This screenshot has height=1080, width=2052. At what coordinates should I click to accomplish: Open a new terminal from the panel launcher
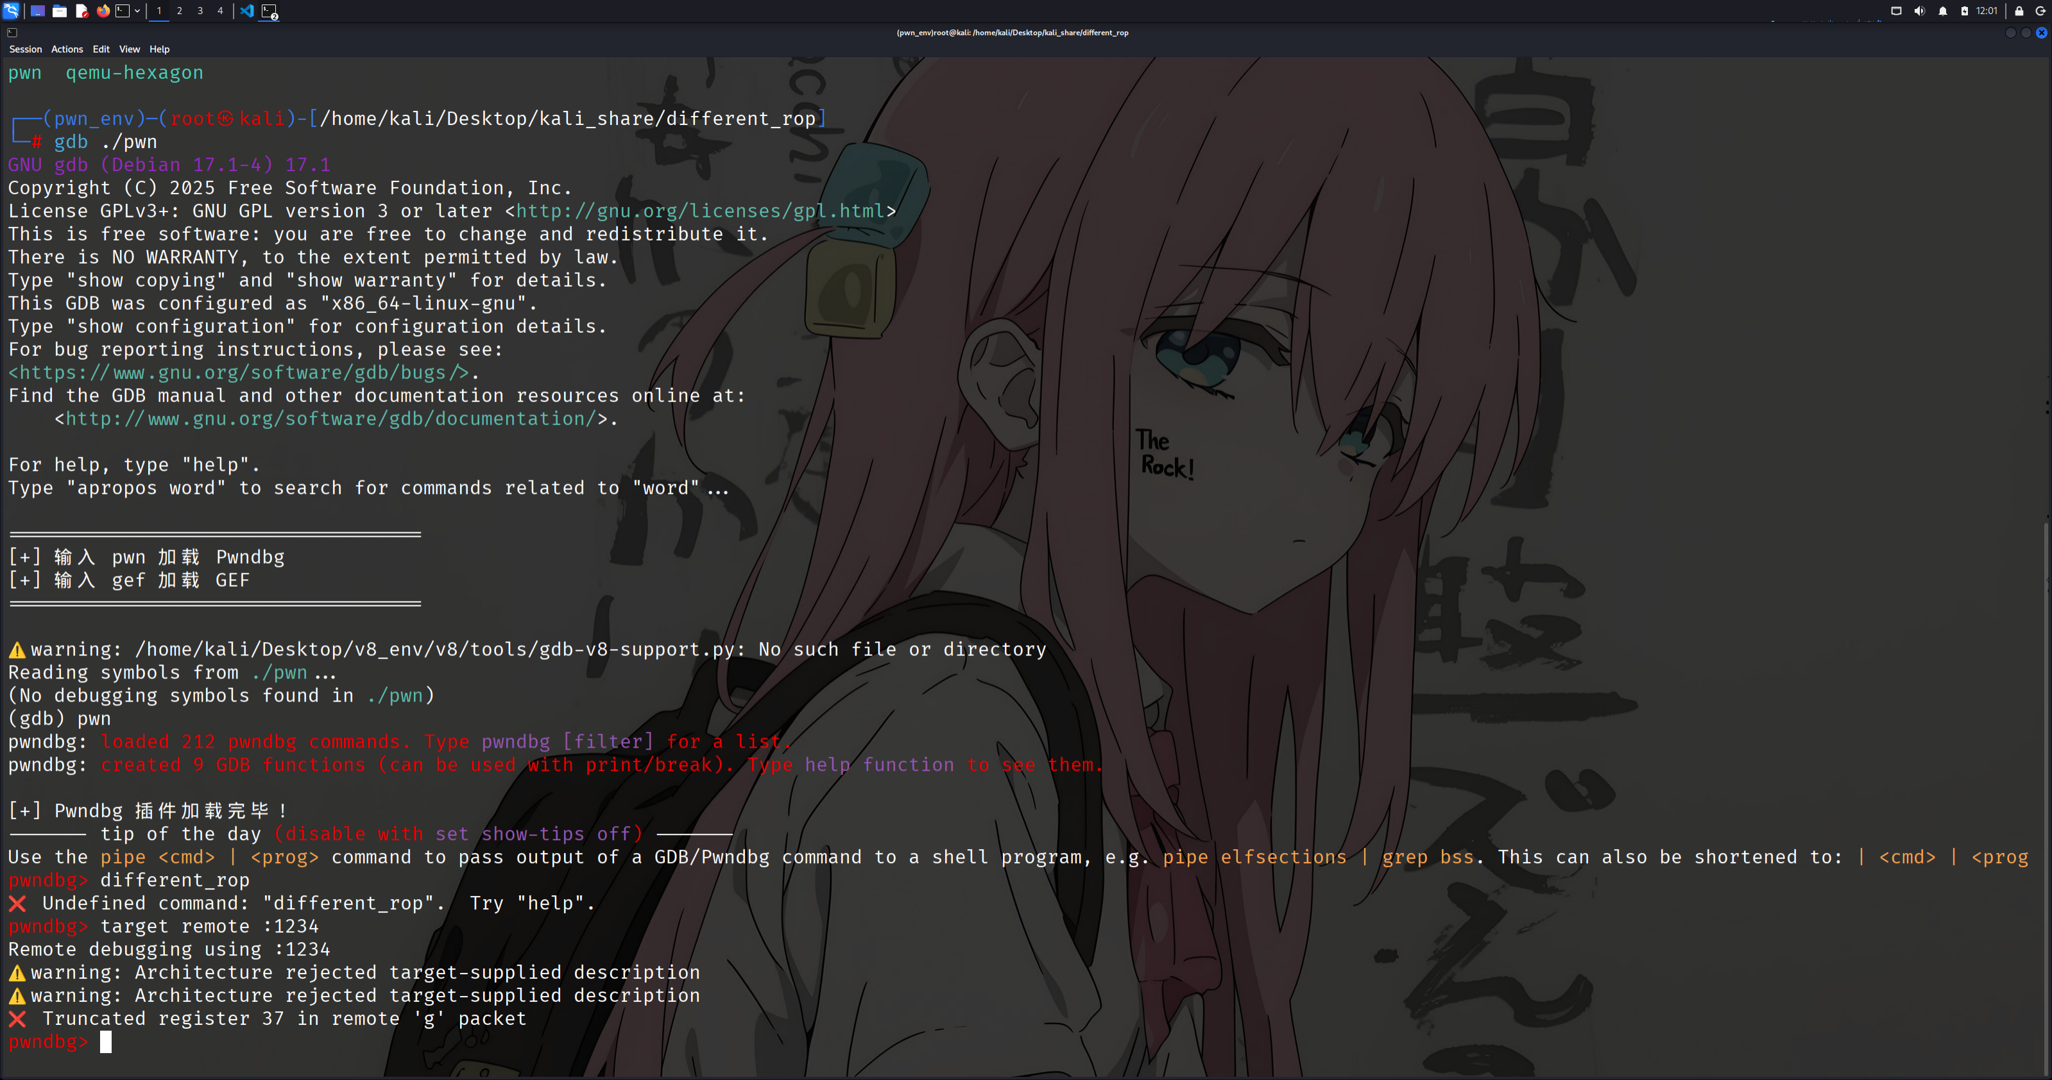tap(123, 11)
